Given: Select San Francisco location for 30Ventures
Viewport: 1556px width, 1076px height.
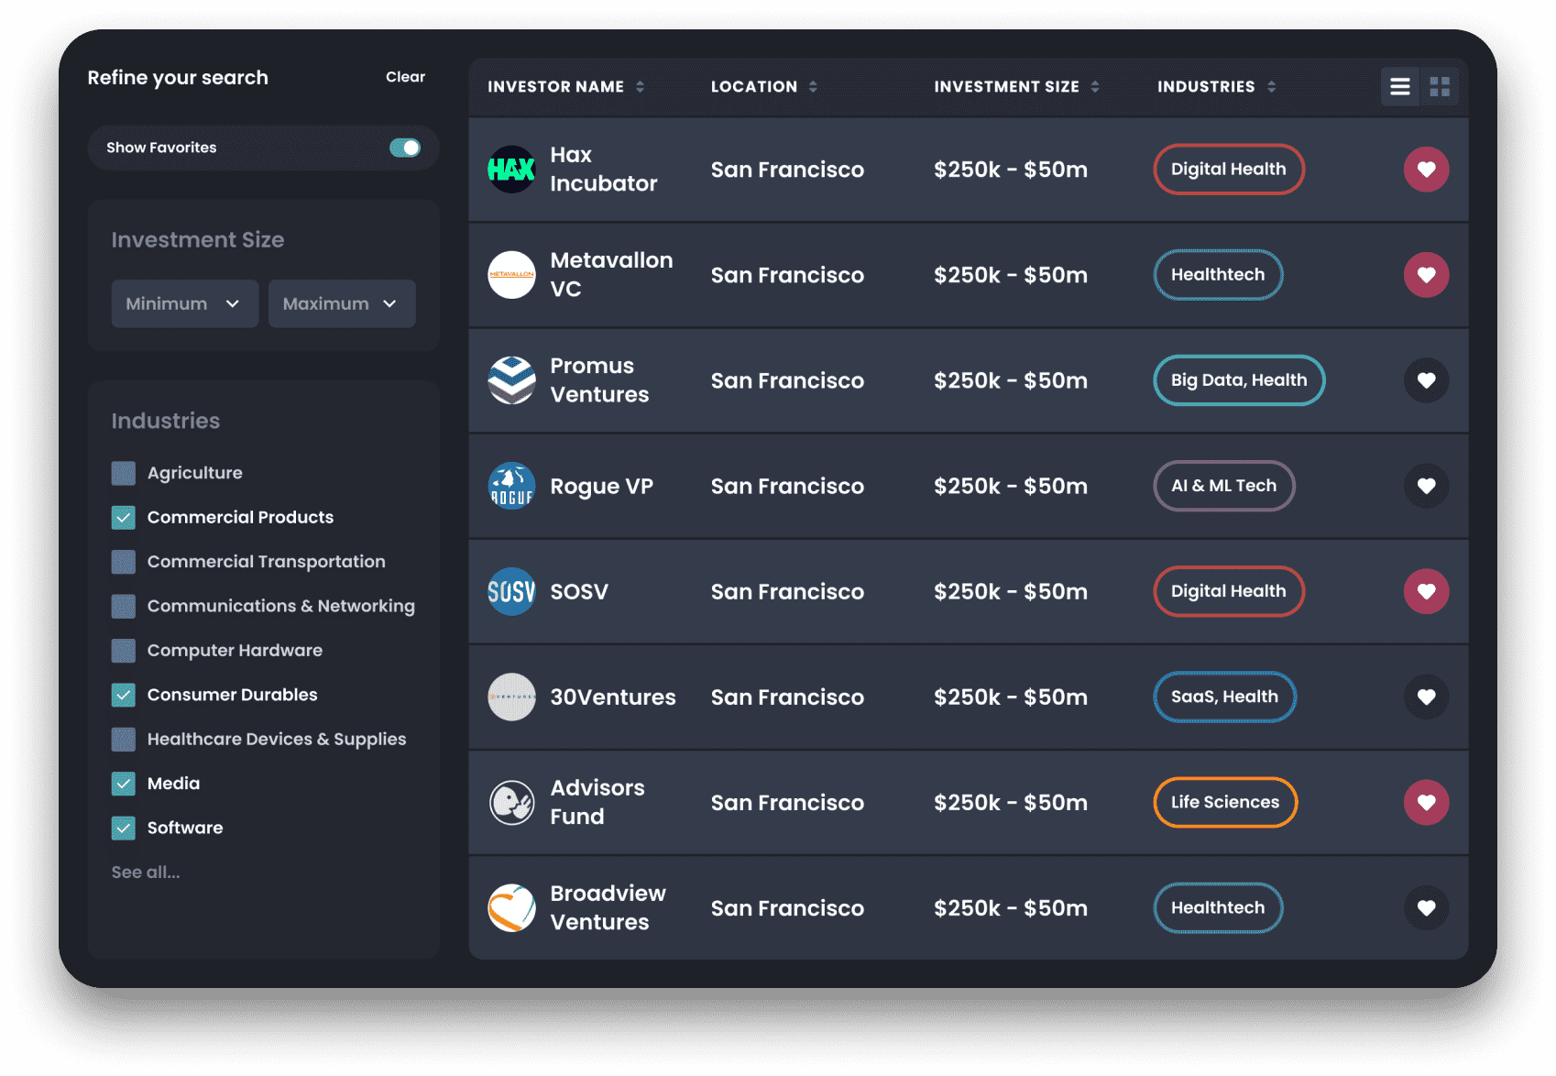Looking at the screenshot, I should point(787,697).
